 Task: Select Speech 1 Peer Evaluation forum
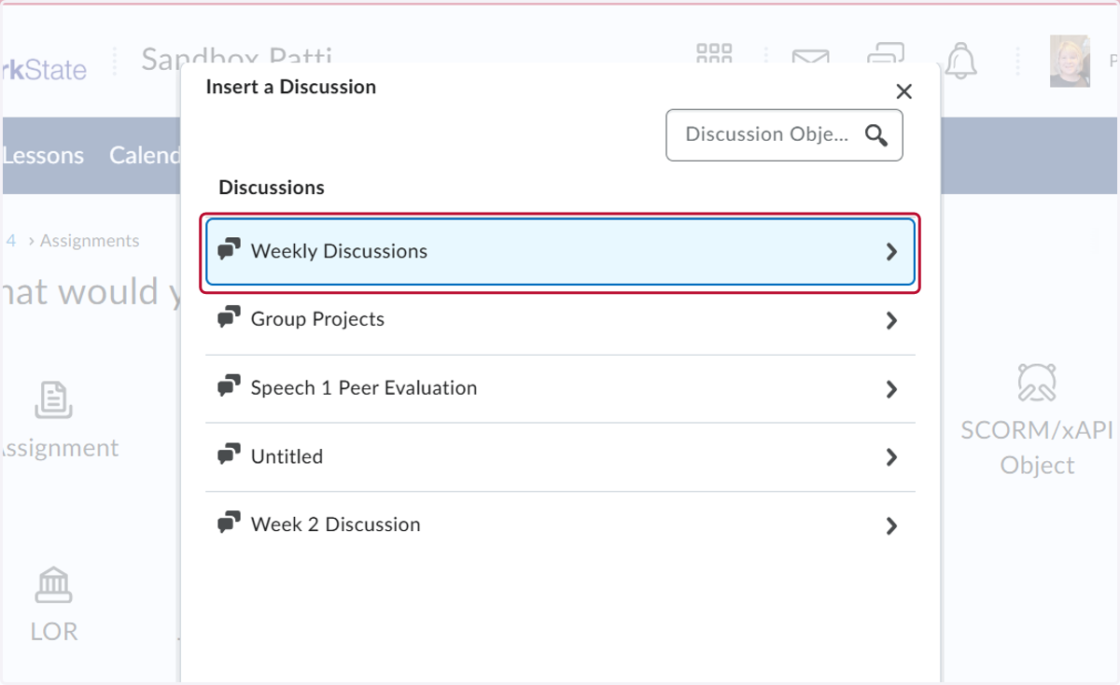pyautogui.click(x=560, y=388)
